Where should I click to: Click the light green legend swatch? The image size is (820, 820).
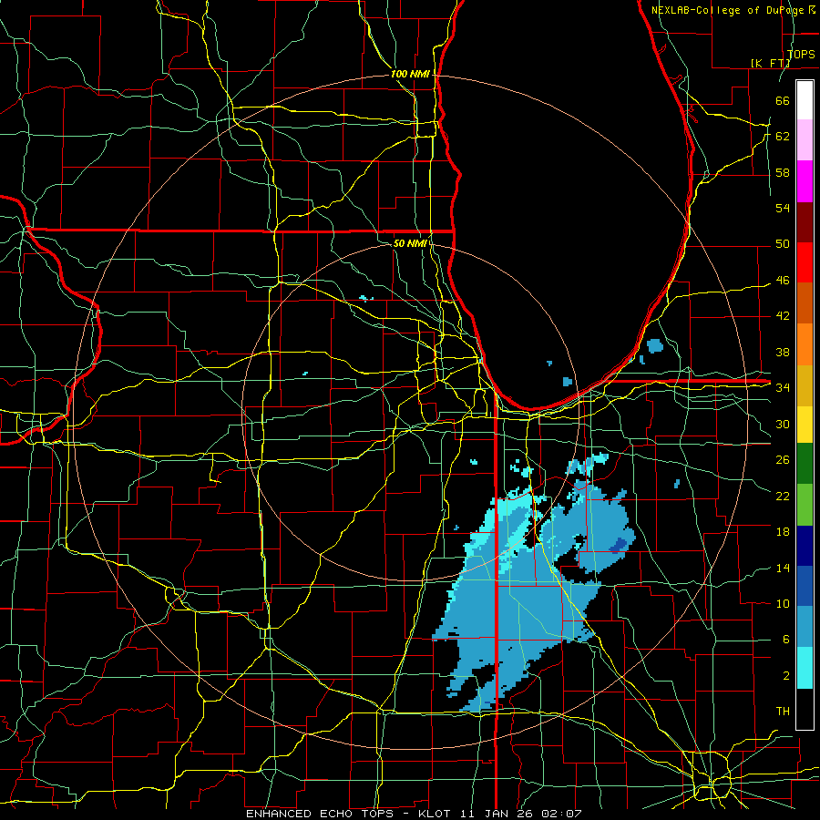805,504
